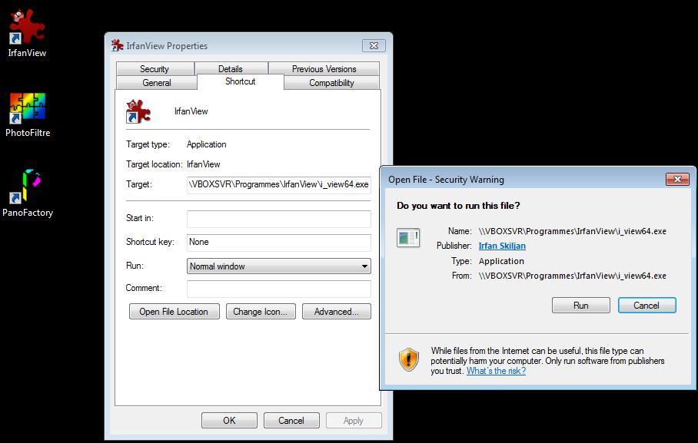Open the IrfanView desktop shortcut icon
This screenshot has width=698, height=443.
point(27,29)
